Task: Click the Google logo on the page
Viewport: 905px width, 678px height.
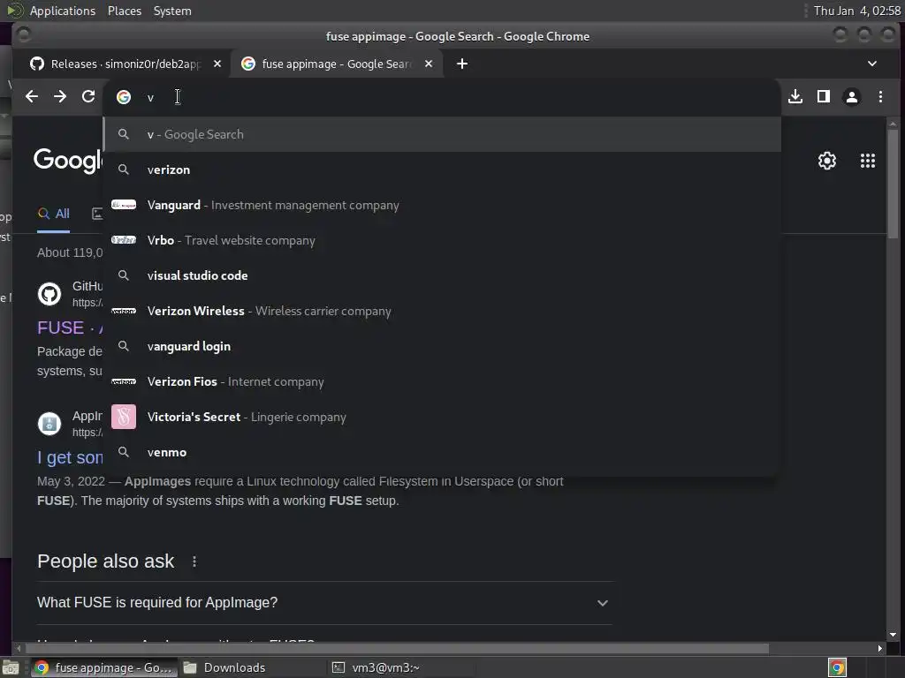Action: [67, 161]
